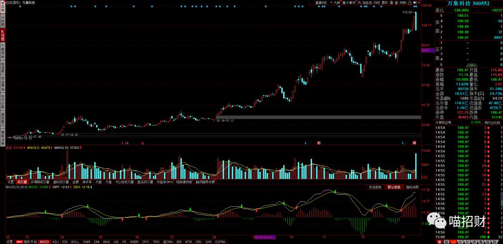Click the 加自选 button

[367, 3]
